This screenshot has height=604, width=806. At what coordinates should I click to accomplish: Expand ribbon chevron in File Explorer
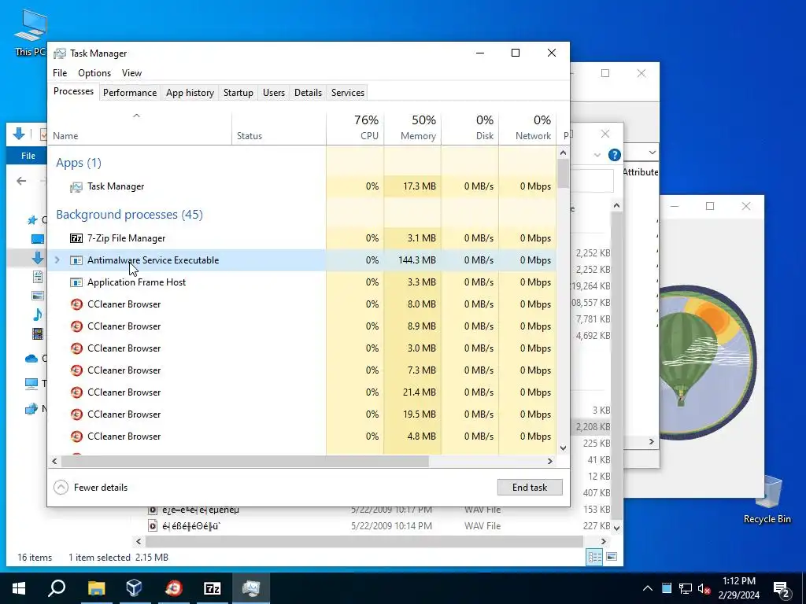[597, 155]
